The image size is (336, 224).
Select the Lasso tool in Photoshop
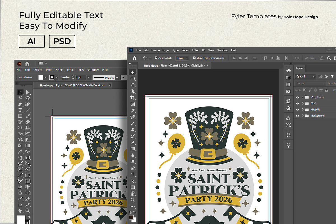tap(133, 85)
